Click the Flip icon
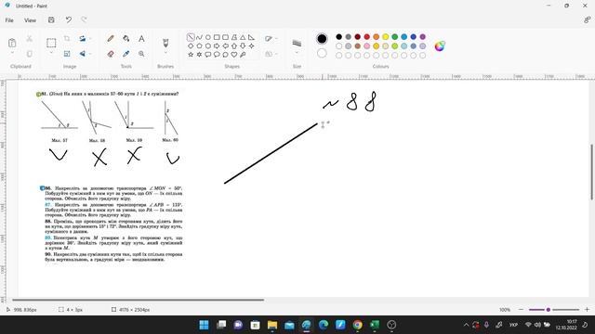Image resolution: width=595 pixels, height=334 pixels. click(83, 54)
